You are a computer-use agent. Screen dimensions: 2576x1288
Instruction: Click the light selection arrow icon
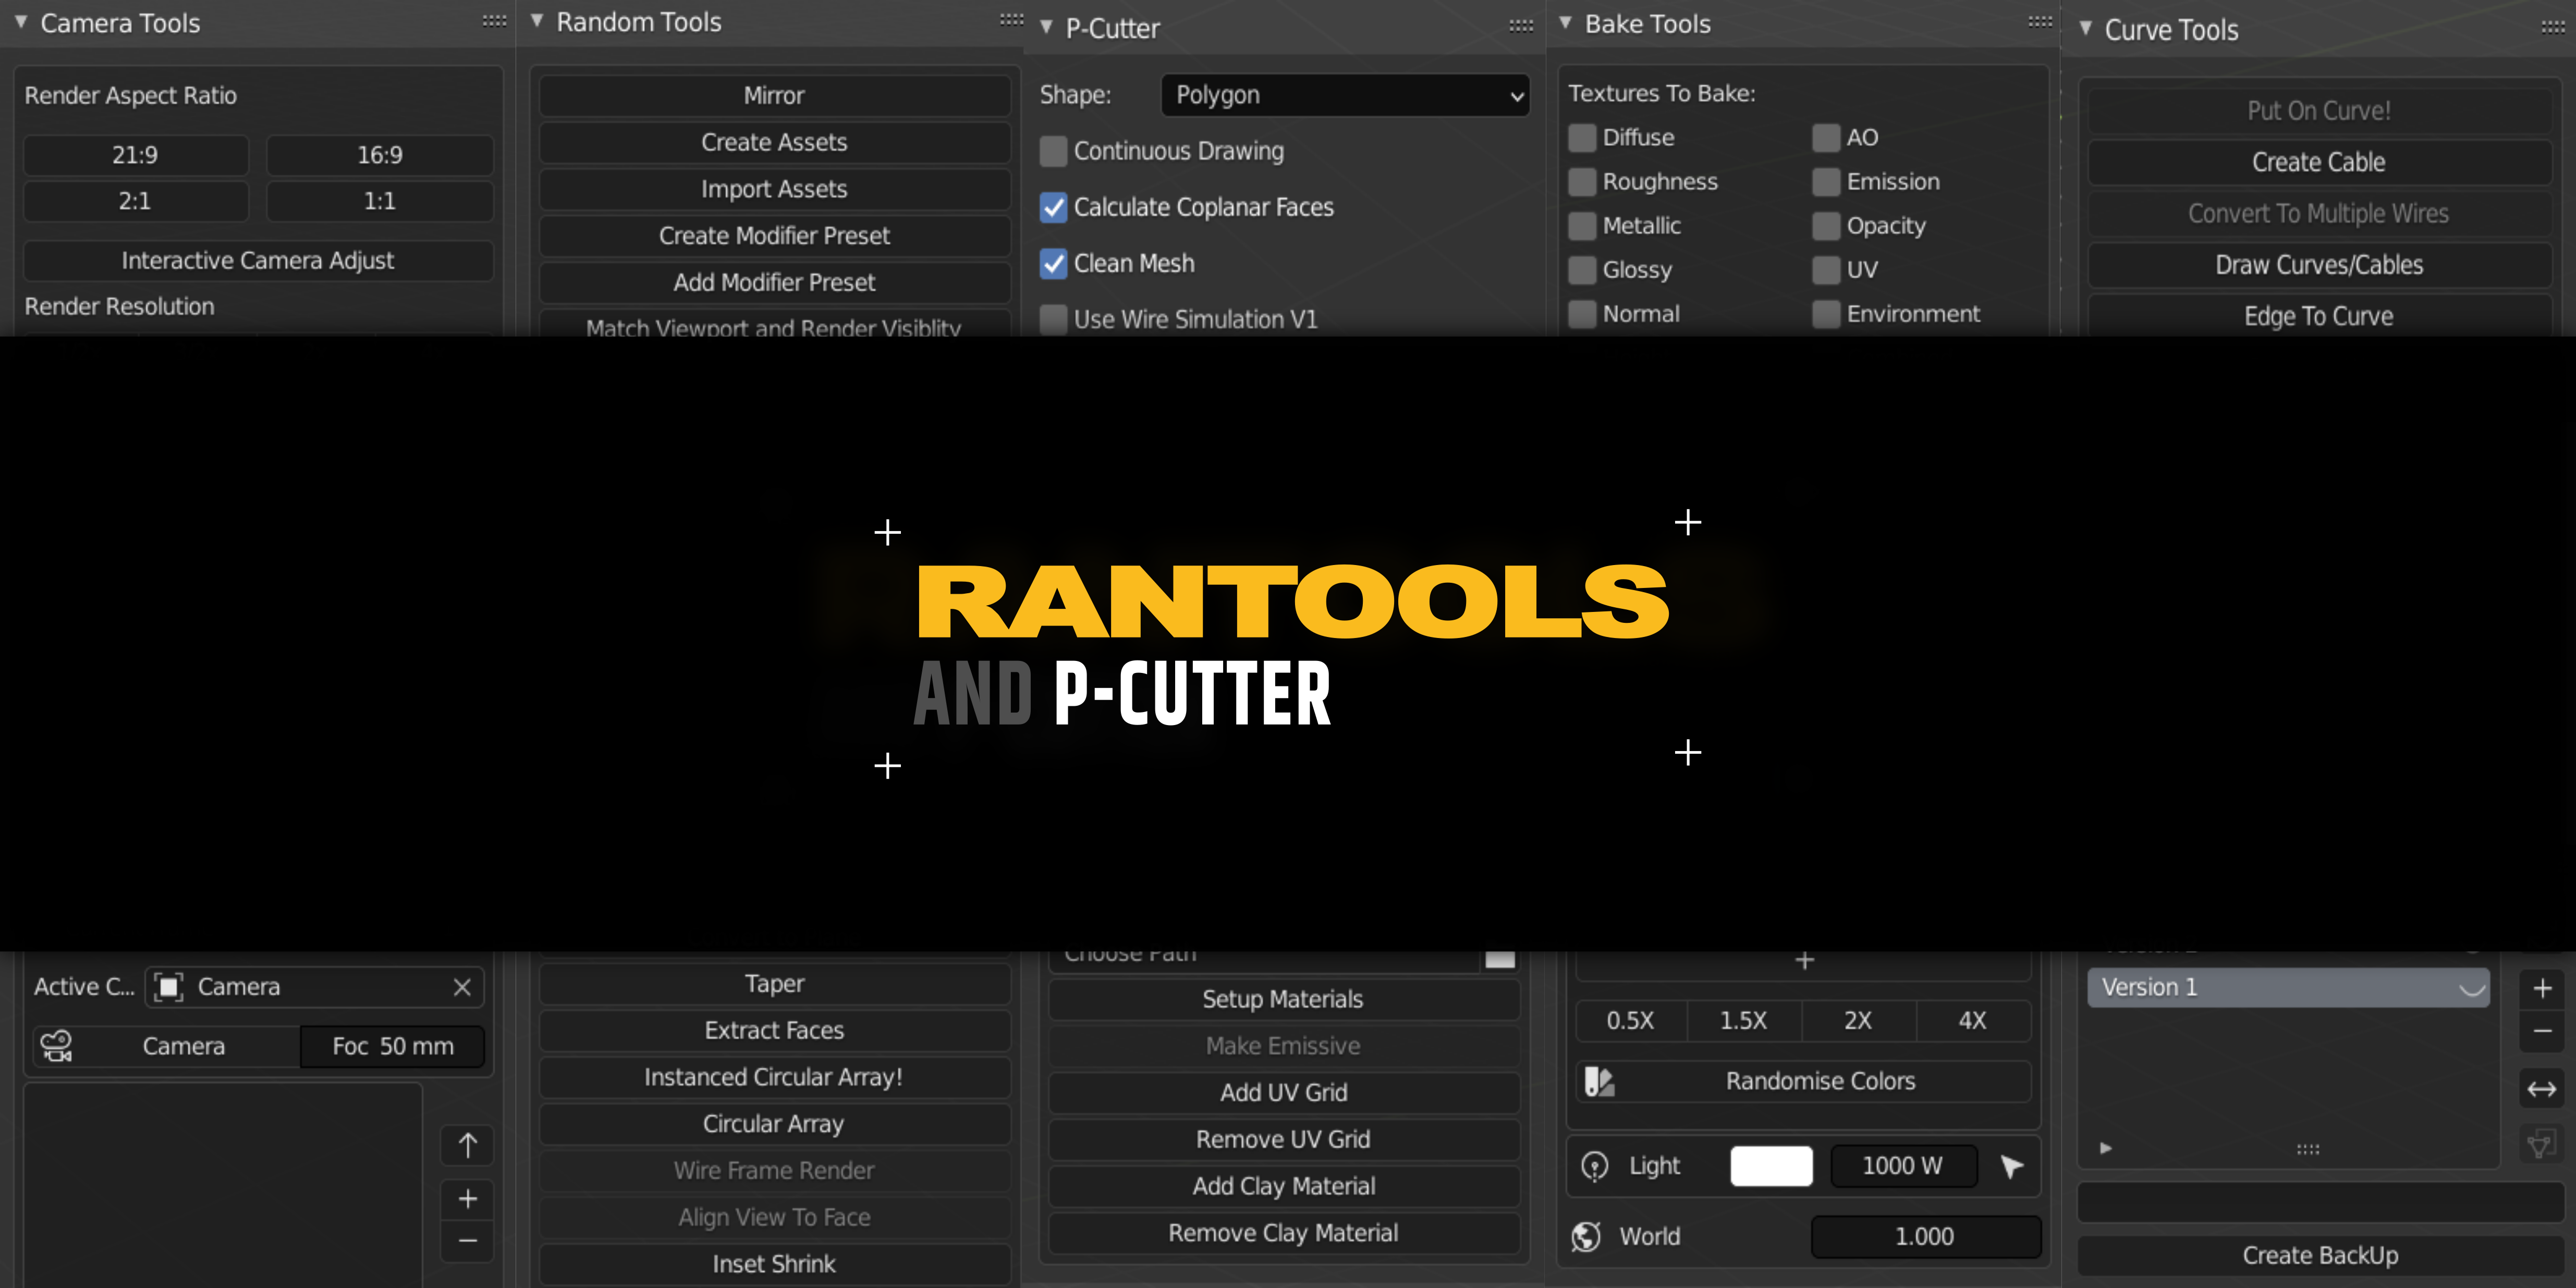click(x=2011, y=1166)
